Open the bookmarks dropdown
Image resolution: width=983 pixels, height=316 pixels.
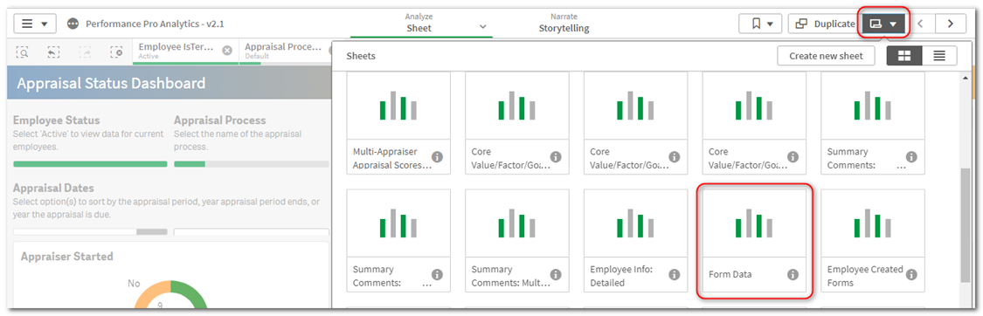tap(761, 24)
